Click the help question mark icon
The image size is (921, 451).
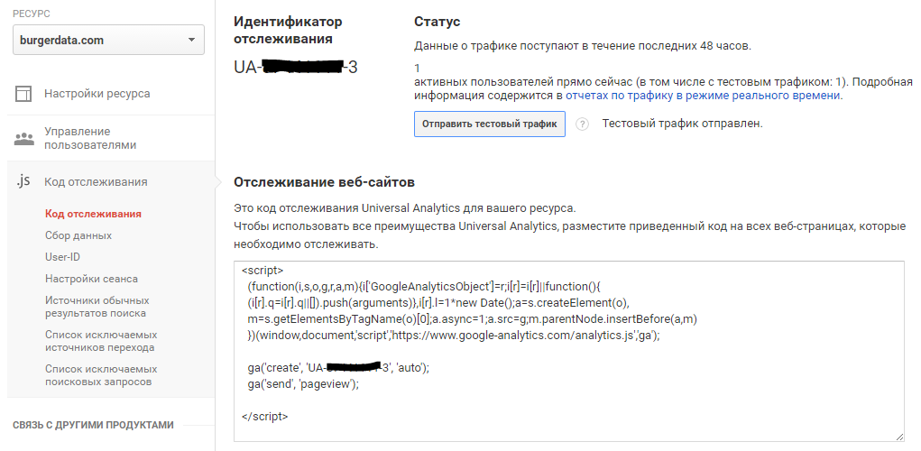pos(582,124)
